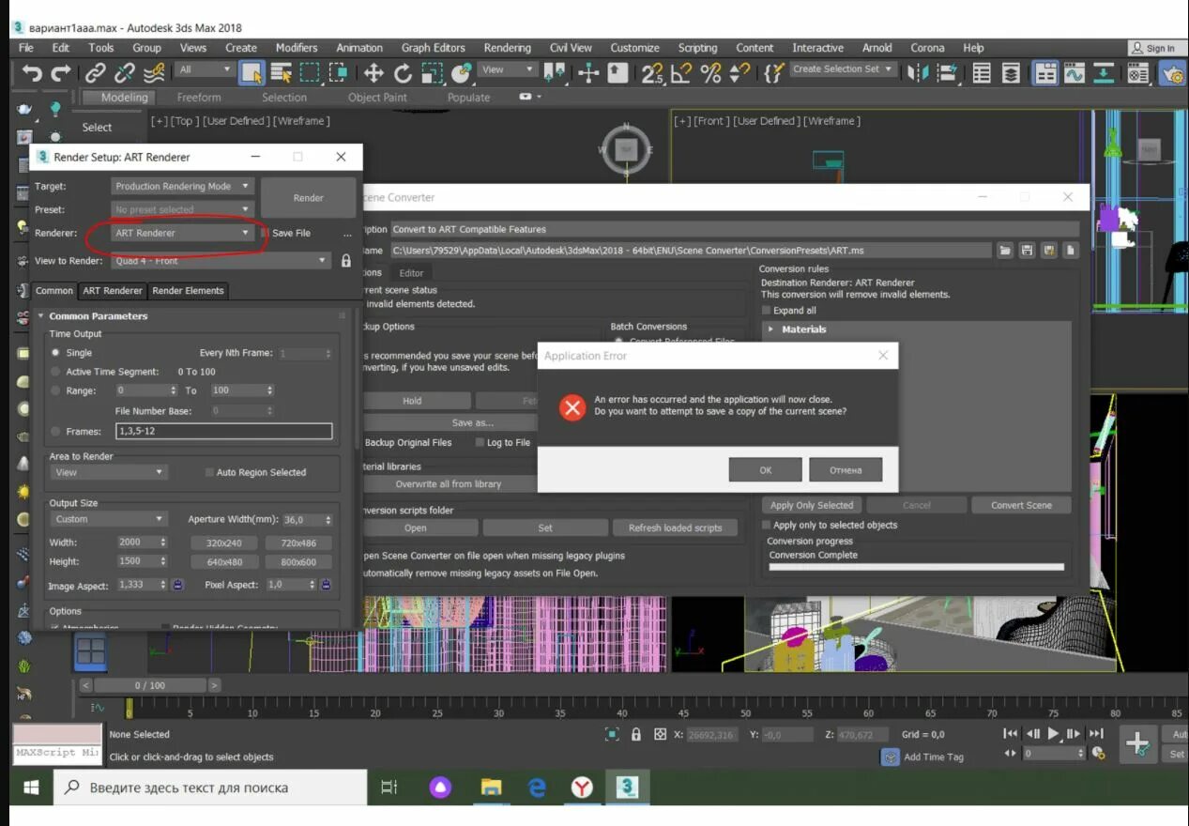
Task: Open the Renderer dropdown showing ART Renderer
Action: 181,232
